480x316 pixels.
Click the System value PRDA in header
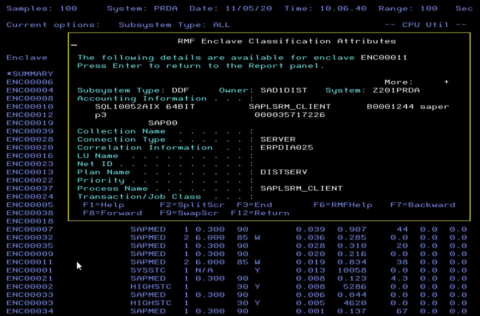165,8
